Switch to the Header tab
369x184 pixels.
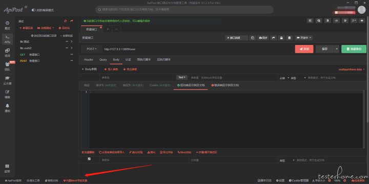coord(89,60)
